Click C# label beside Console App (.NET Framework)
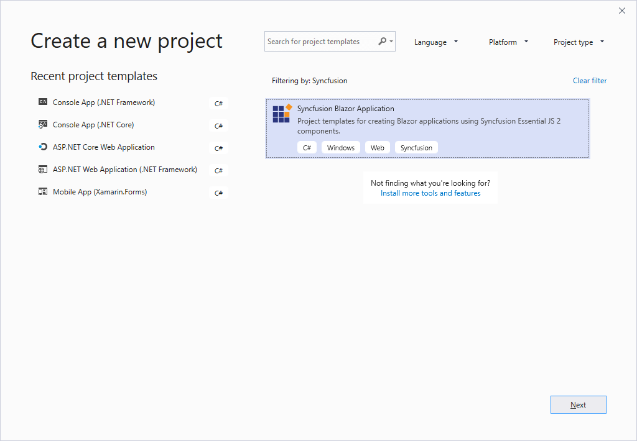This screenshot has height=441, width=637. [x=218, y=104]
